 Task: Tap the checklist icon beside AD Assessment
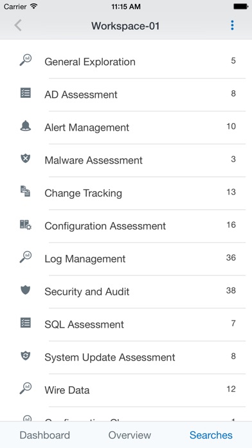(26, 93)
